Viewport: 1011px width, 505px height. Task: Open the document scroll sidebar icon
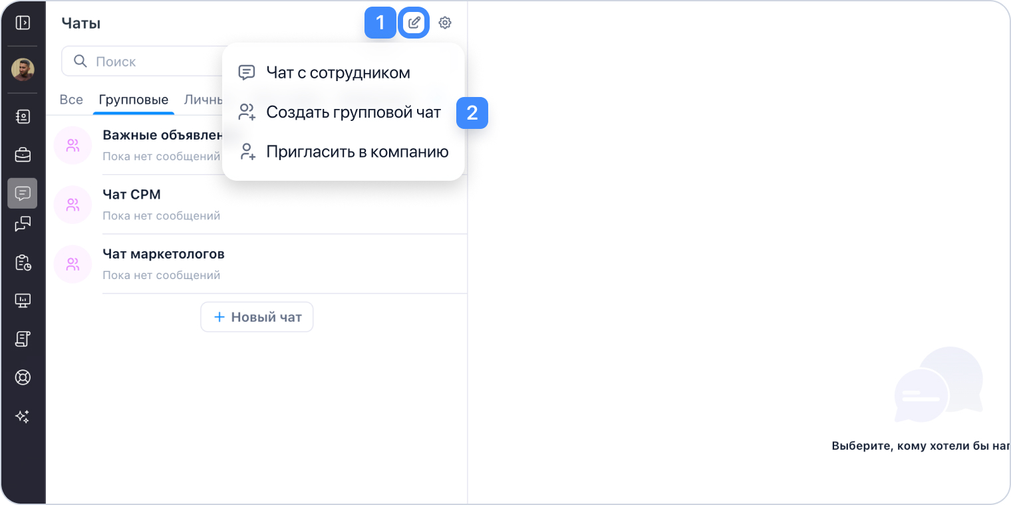click(x=23, y=340)
